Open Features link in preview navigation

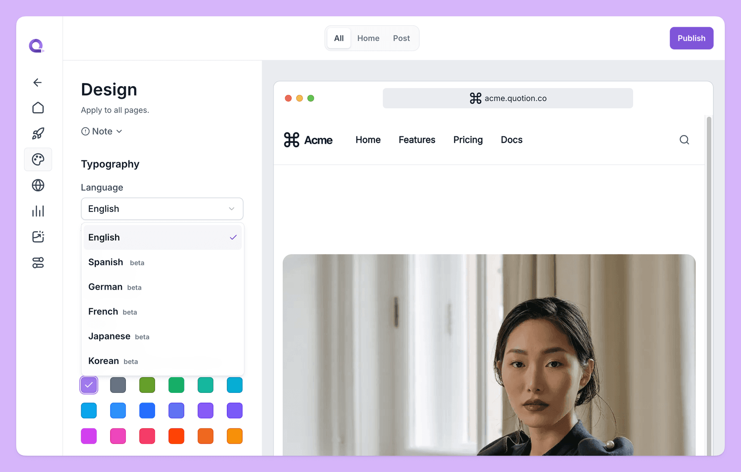(x=417, y=140)
